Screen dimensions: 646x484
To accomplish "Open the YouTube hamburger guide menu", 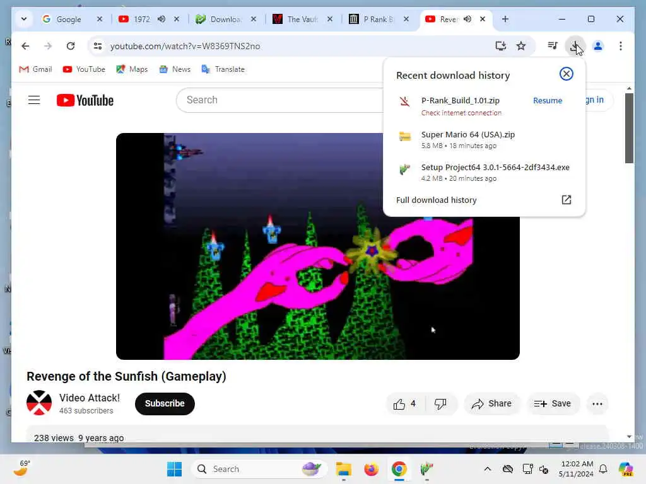I will click(34, 100).
